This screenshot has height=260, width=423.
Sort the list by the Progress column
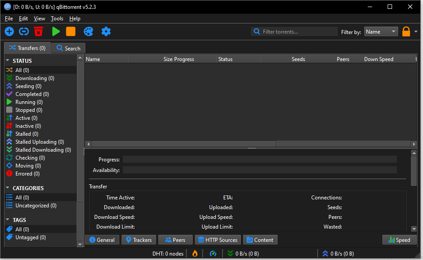tap(195, 59)
